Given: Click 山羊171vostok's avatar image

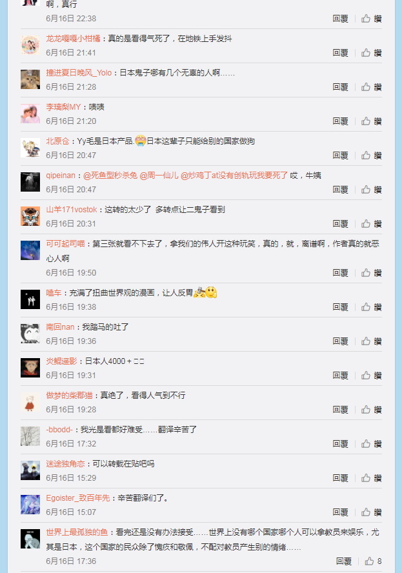Looking at the screenshot, I should point(30,216).
